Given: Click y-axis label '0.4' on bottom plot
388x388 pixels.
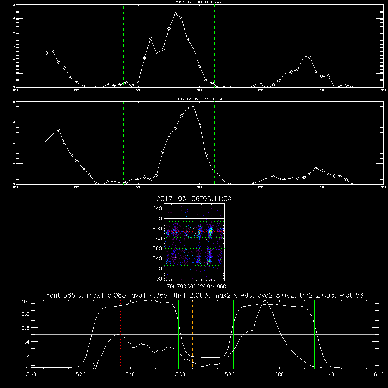Looking at the screenshot, I should (x=26, y=342).
